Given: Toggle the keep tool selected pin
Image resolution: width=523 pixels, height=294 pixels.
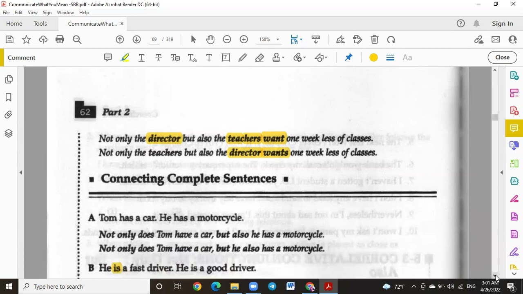Looking at the screenshot, I should [x=349, y=58].
